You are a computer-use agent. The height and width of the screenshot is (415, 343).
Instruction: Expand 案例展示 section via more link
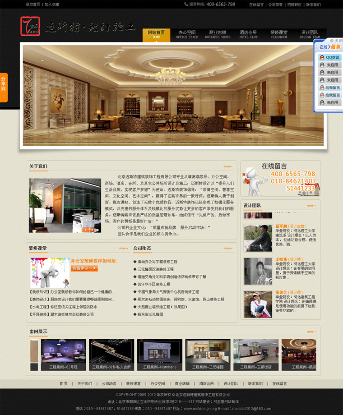pyautogui.click(x=311, y=332)
